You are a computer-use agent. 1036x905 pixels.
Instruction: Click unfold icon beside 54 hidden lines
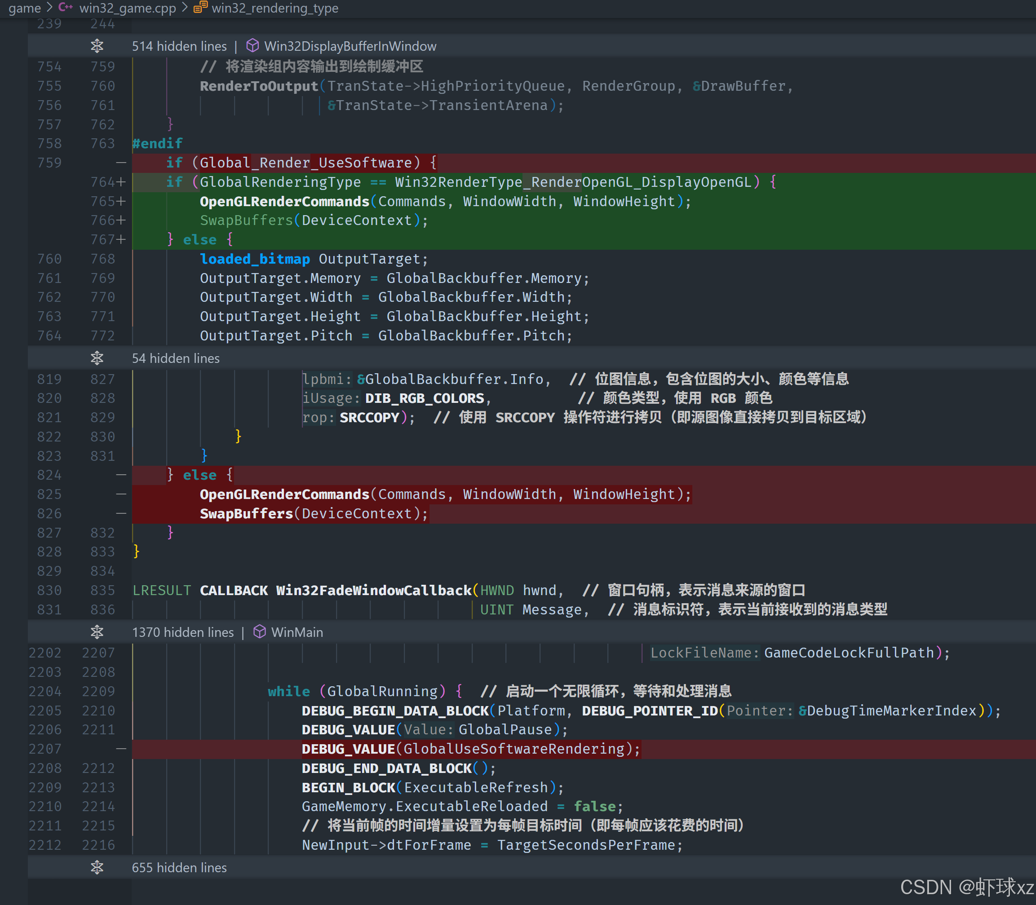tap(97, 358)
